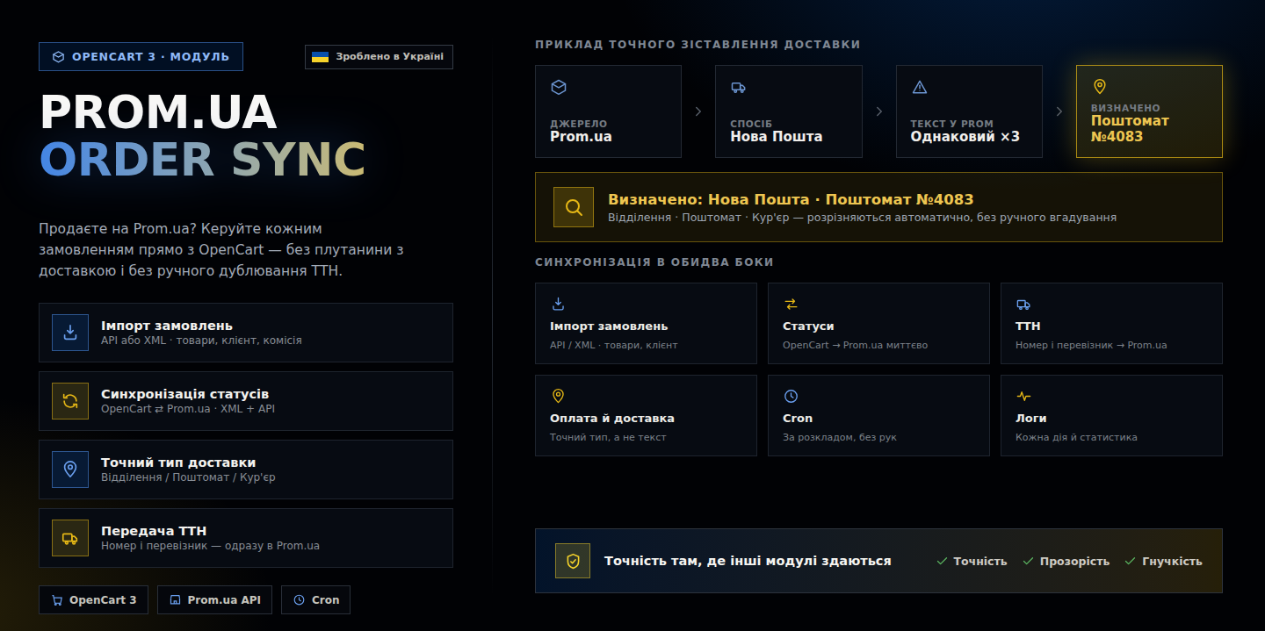This screenshot has width=1265, height=631.
Task: Click the shield check icon in bottom banner
Action: coord(573,561)
